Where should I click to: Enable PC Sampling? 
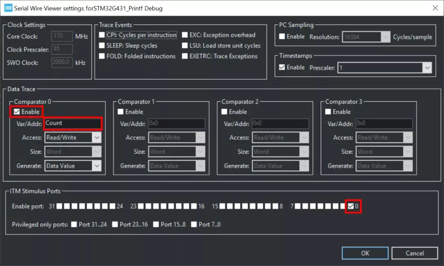[x=282, y=37]
